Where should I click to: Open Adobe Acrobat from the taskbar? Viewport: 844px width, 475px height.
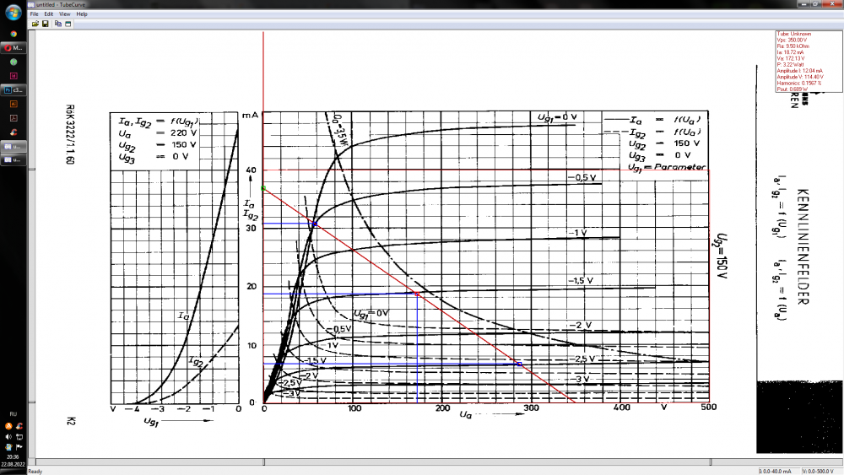pos(14,117)
